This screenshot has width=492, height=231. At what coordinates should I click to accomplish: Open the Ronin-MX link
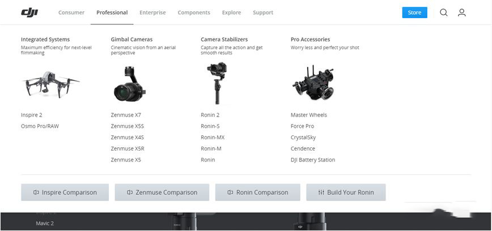coord(213,138)
